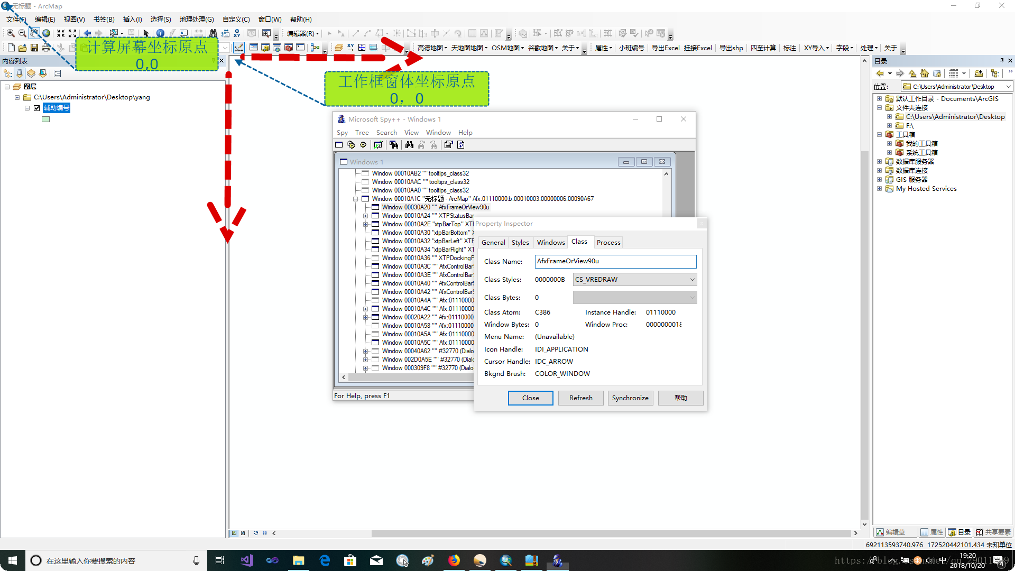The width and height of the screenshot is (1015, 571).
Task: Click the Spy++ Log Messages icon
Action: coord(379,145)
